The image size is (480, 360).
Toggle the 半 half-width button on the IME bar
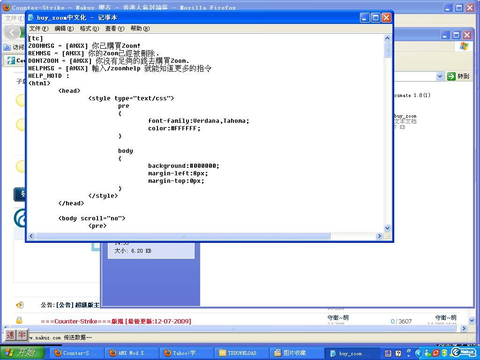pos(22,335)
